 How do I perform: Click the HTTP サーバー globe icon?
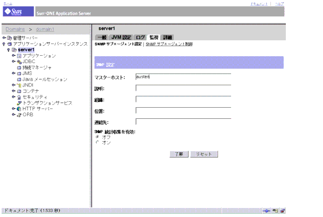coord(19,109)
